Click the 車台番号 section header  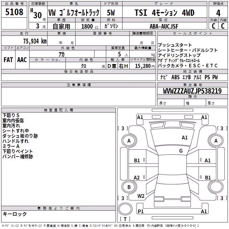pos(192,85)
